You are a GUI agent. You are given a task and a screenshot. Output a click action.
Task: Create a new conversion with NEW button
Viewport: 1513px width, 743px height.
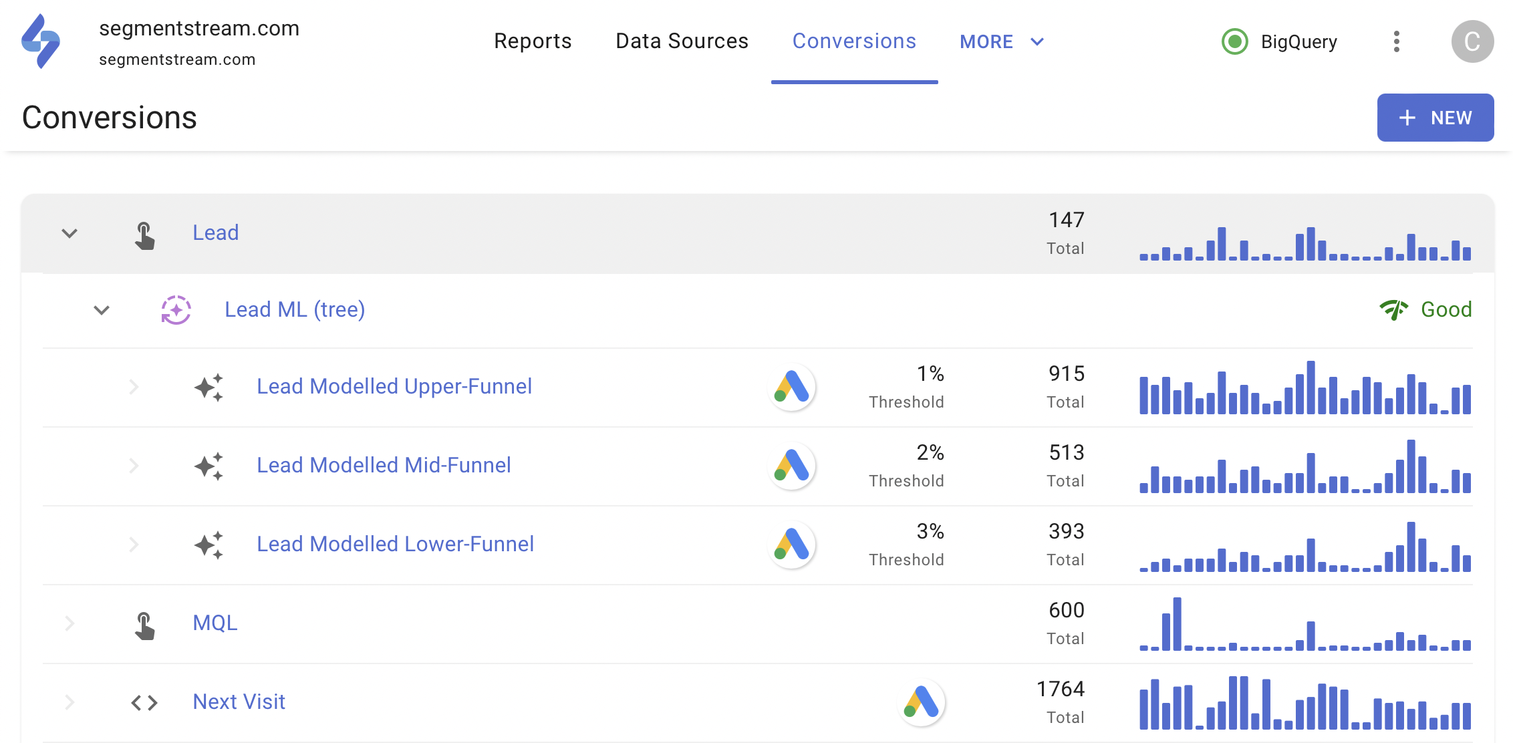pos(1435,118)
